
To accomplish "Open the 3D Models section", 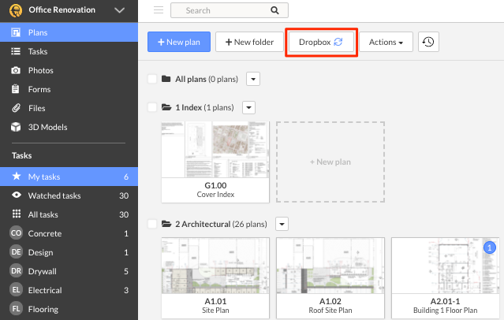I will click(x=69, y=127).
